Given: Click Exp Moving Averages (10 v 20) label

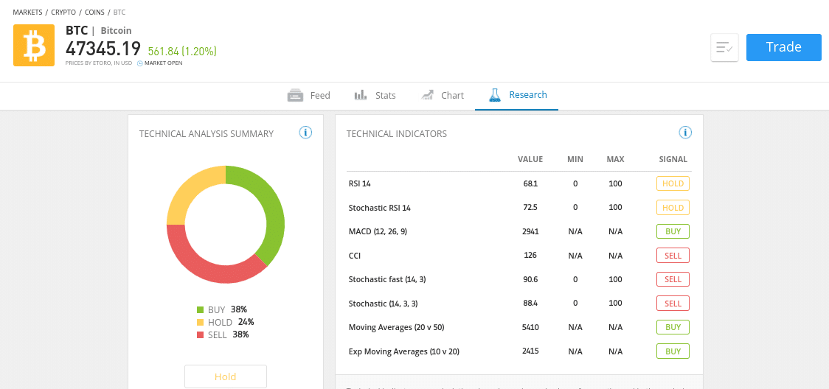Looking at the screenshot, I should [x=404, y=351].
